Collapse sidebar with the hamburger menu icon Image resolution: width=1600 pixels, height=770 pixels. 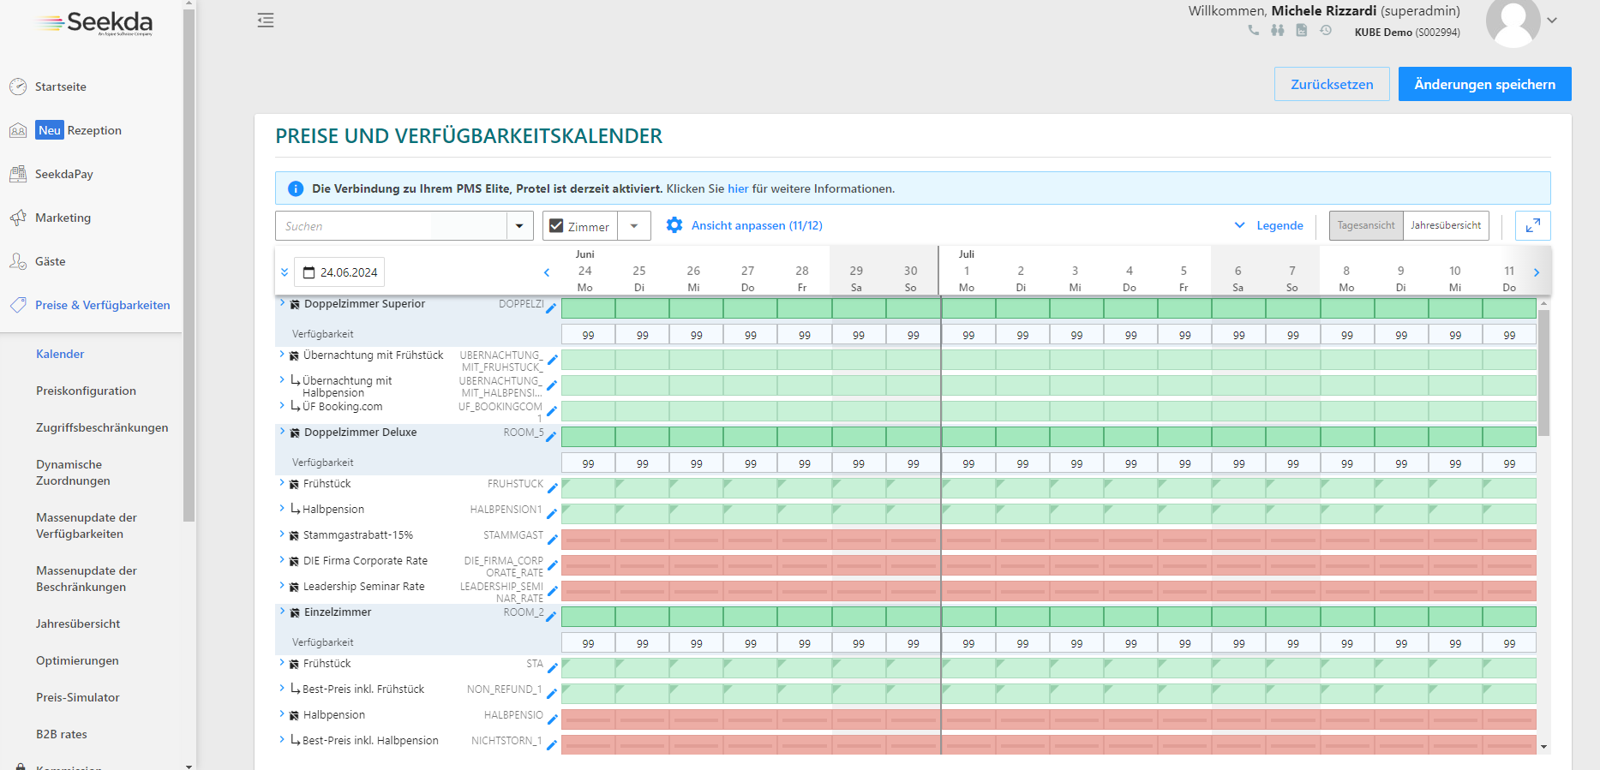click(266, 21)
